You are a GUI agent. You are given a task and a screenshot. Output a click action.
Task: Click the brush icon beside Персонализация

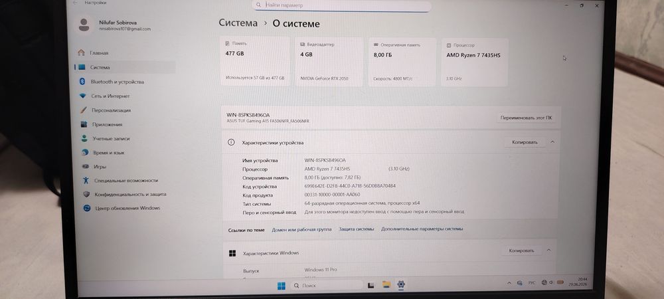tap(84, 110)
